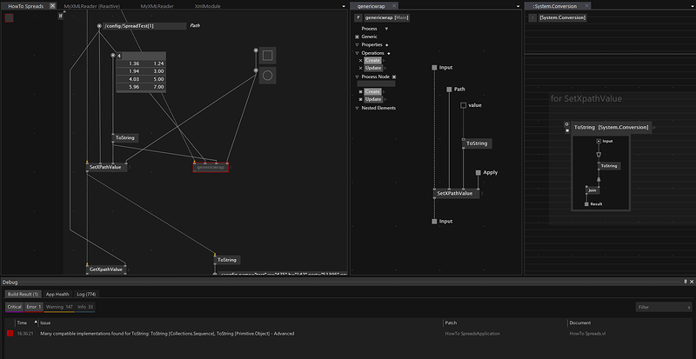The image size is (696, 359).
Task: Click the pin dot next to spread count 4
Action: 113,56
